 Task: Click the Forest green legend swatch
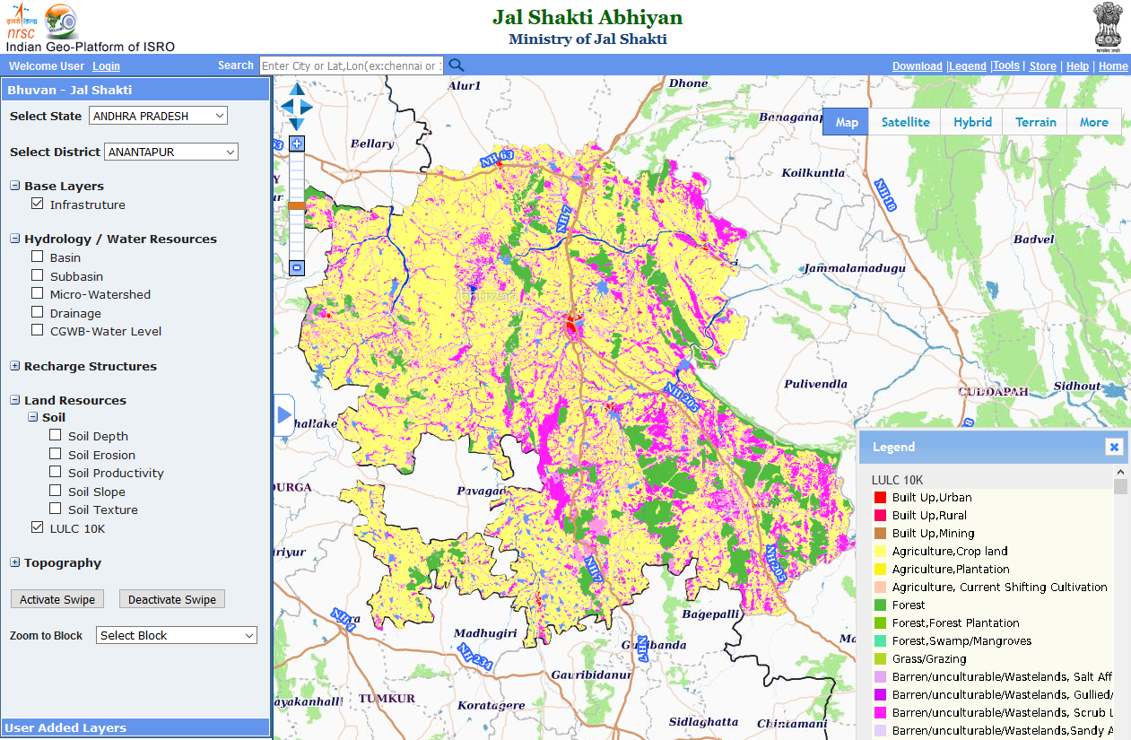[881, 605]
